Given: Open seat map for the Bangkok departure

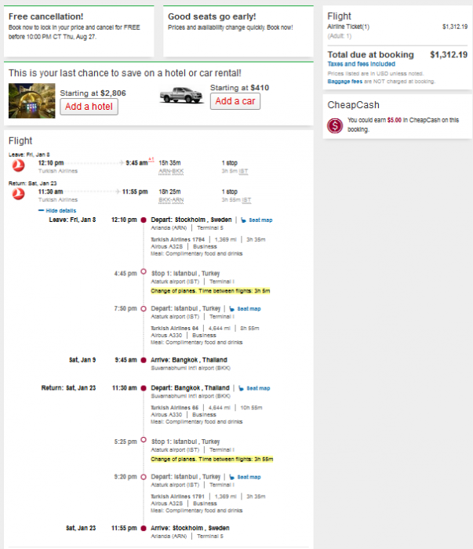Looking at the screenshot, I should point(257,387).
